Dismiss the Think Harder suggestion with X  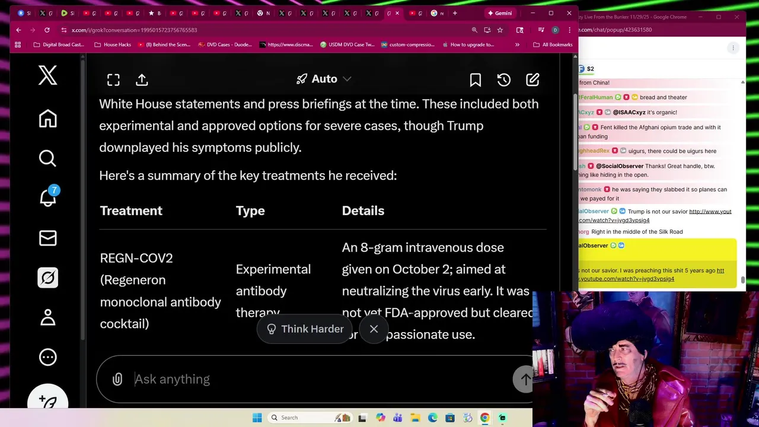coord(374,329)
